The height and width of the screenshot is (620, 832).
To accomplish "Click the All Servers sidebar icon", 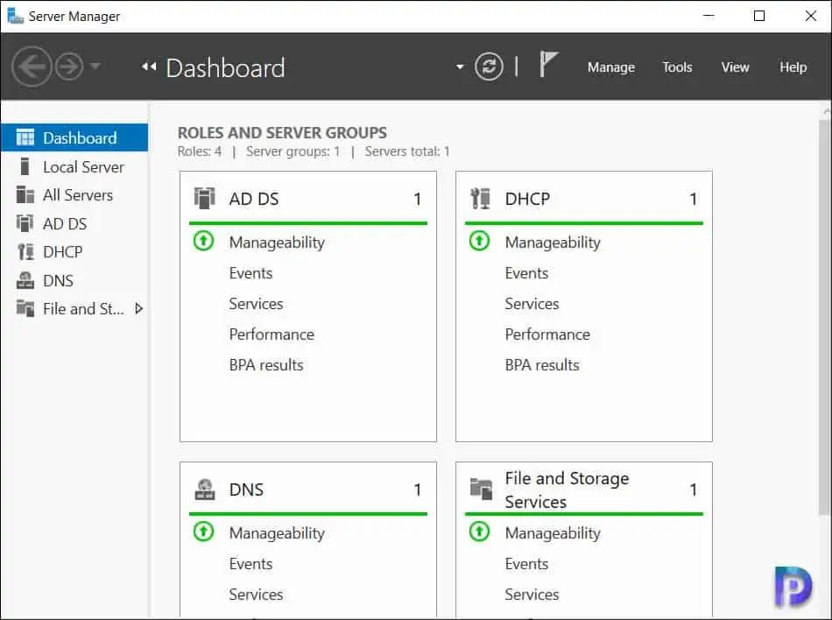I will click(25, 194).
